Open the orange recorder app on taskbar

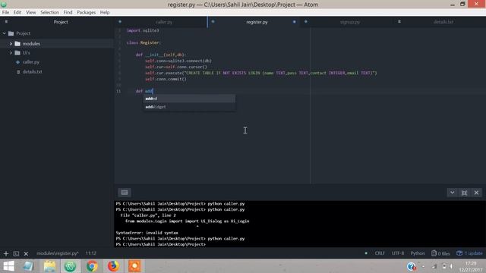tap(134, 266)
